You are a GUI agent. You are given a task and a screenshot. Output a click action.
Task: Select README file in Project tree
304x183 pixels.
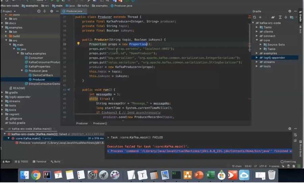pyautogui.click(x=17, y=88)
